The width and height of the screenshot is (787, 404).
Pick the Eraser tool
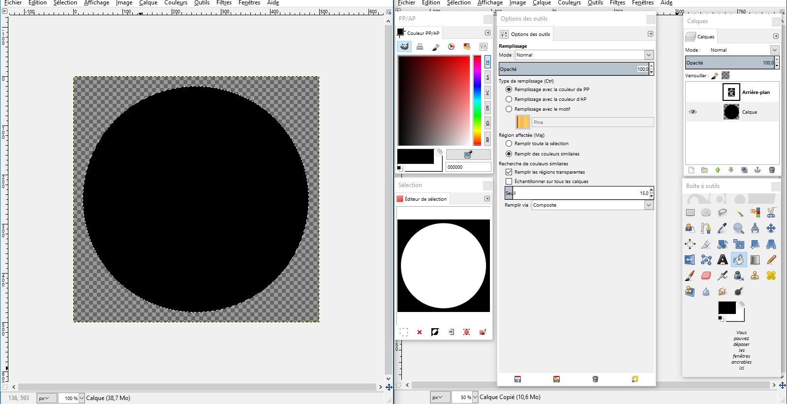[x=706, y=276]
